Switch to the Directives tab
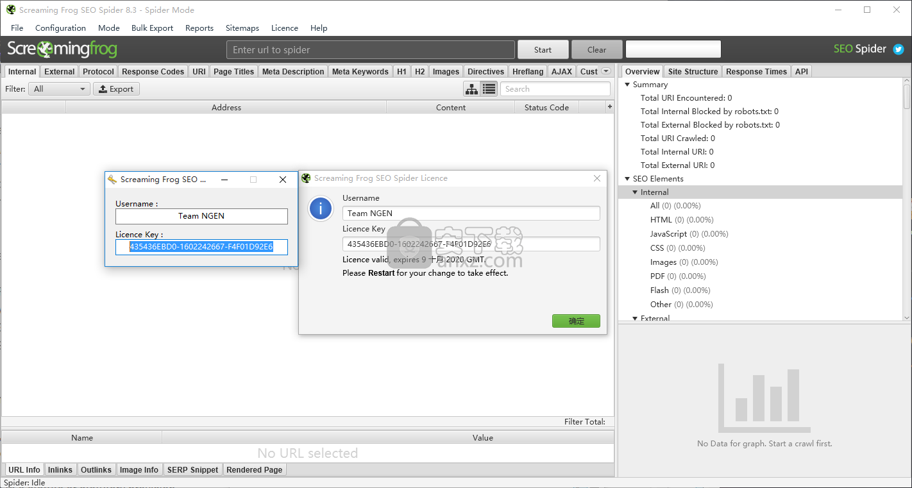 click(x=486, y=72)
